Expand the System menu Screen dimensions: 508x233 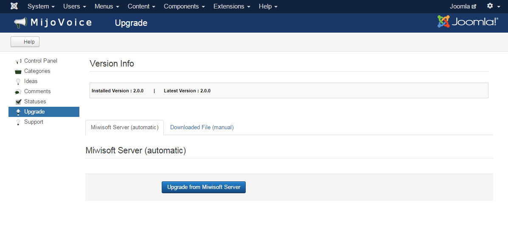tap(41, 6)
